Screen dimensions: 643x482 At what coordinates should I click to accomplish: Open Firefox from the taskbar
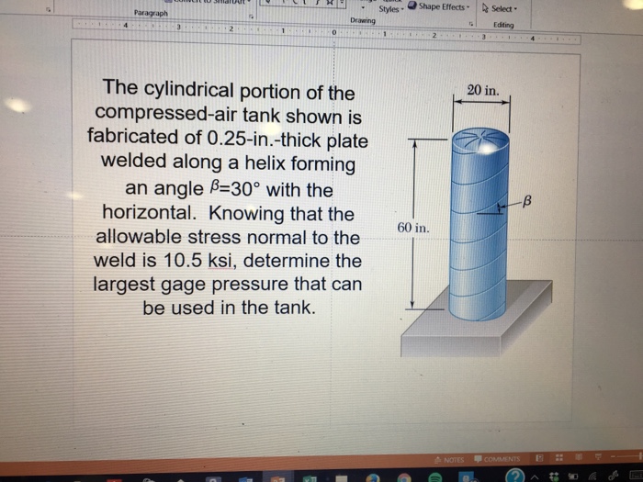(x=373, y=478)
